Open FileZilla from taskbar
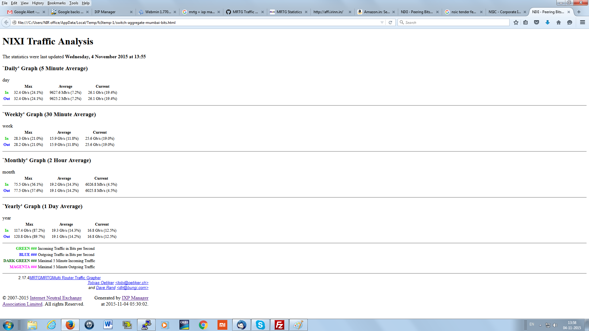Viewport: 589px width, 331px height. point(279,325)
